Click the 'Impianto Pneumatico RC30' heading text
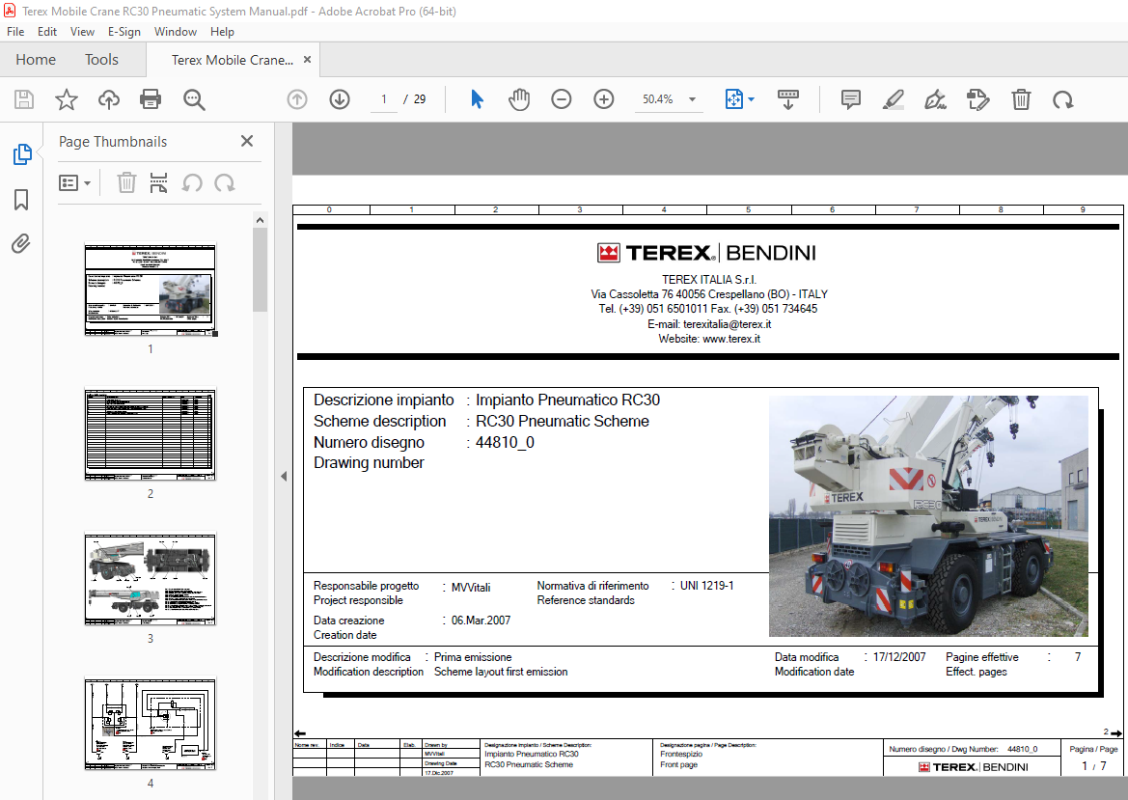 click(567, 400)
